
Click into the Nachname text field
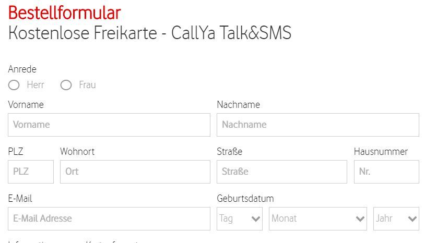tap(317, 125)
